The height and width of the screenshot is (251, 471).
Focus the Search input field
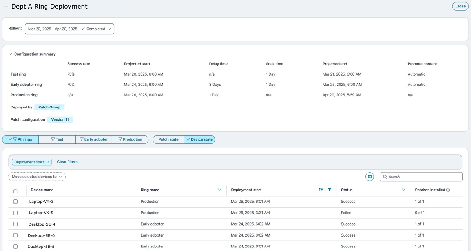421,177
